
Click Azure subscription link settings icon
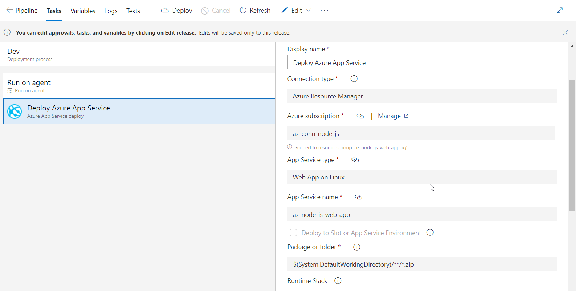tap(360, 116)
